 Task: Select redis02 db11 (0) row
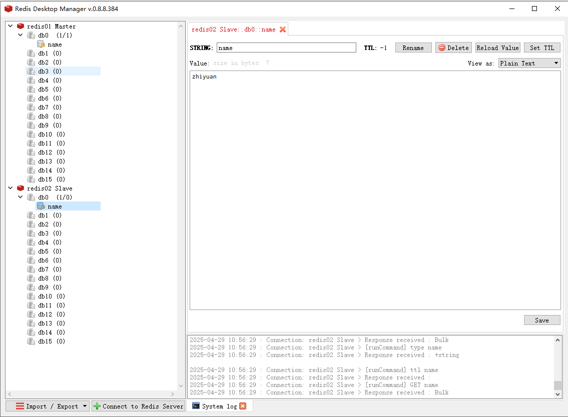pyautogui.click(x=52, y=305)
